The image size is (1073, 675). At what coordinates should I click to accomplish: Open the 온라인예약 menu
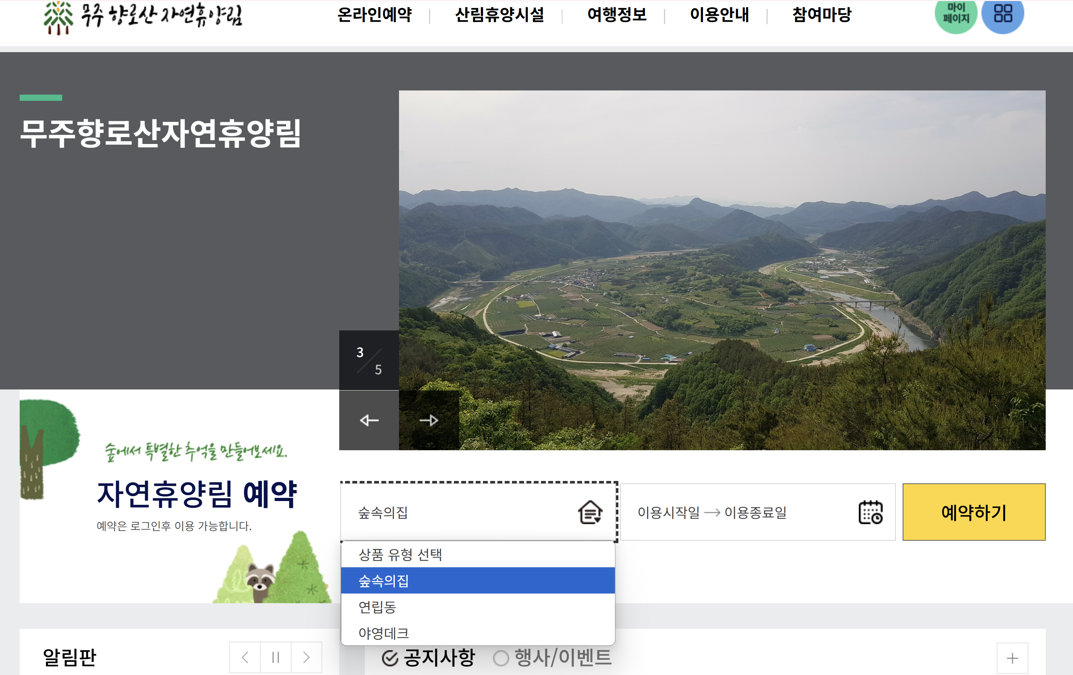click(374, 15)
